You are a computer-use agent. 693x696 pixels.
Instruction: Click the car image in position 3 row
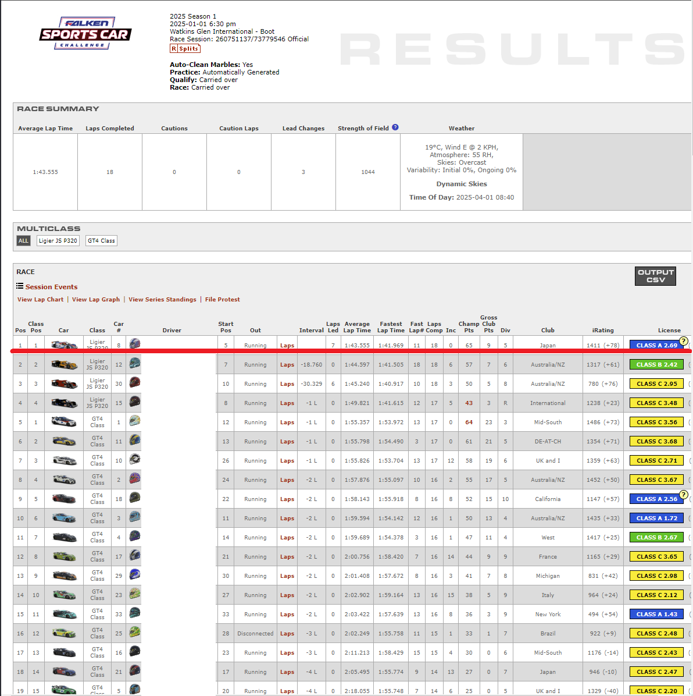tap(64, 384)
